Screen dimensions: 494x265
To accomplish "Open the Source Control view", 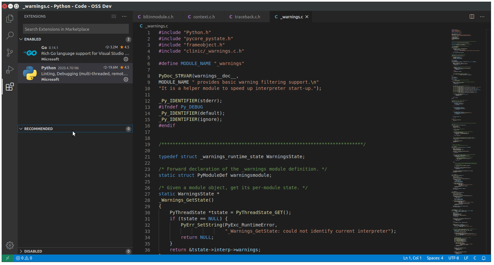I will click(10, 53).
